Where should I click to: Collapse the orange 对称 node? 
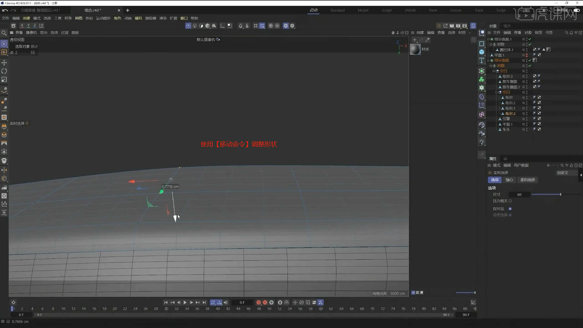pos(491,66)
